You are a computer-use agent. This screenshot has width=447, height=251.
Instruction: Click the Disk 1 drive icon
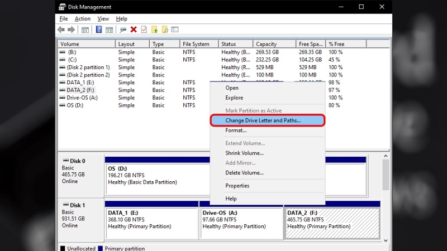[x=66, y=205]
